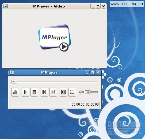Maximize the MPlayer - Video window
145x139 pixels.
pyautogui.click(x=98, y=6)
